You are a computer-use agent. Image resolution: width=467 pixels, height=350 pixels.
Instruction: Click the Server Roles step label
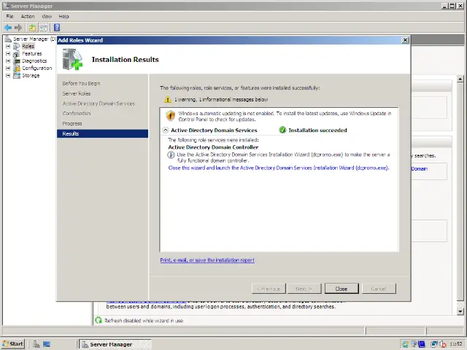77,93
